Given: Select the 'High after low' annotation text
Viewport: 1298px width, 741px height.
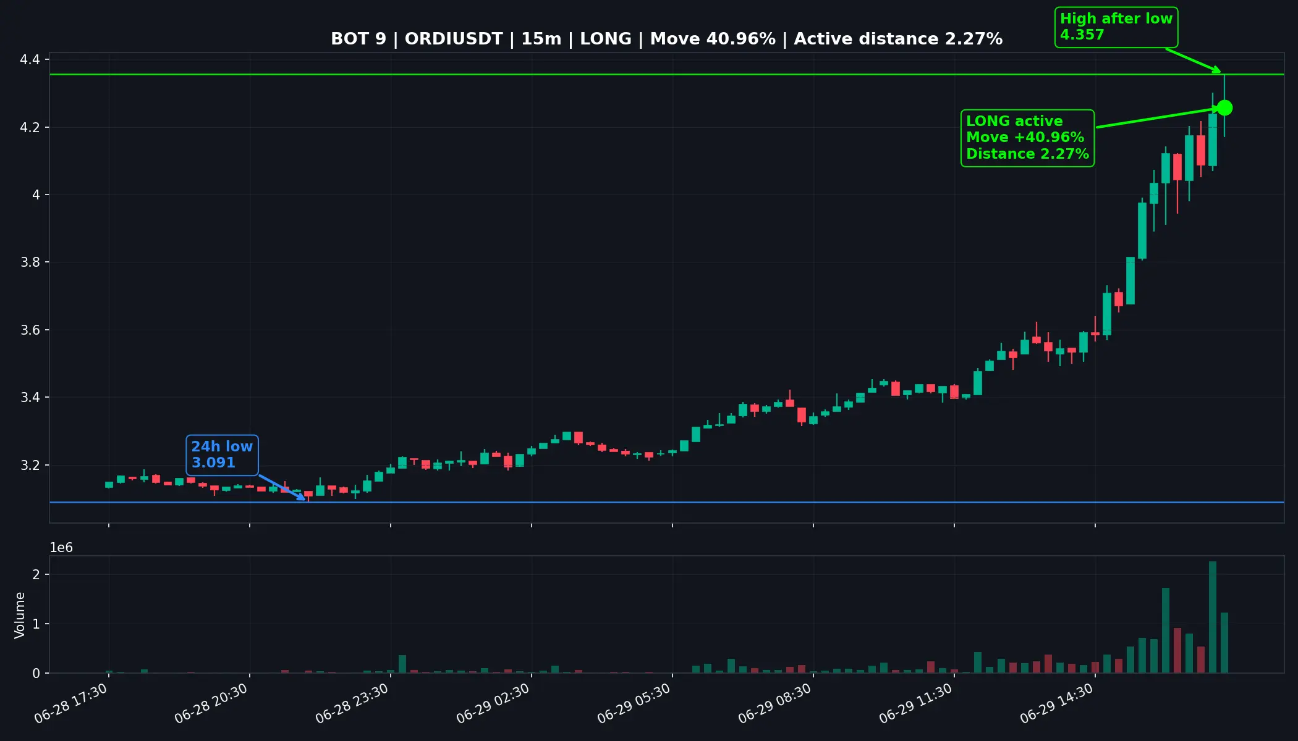Looking at the screenshot, I should click(x=1116, y=19).
